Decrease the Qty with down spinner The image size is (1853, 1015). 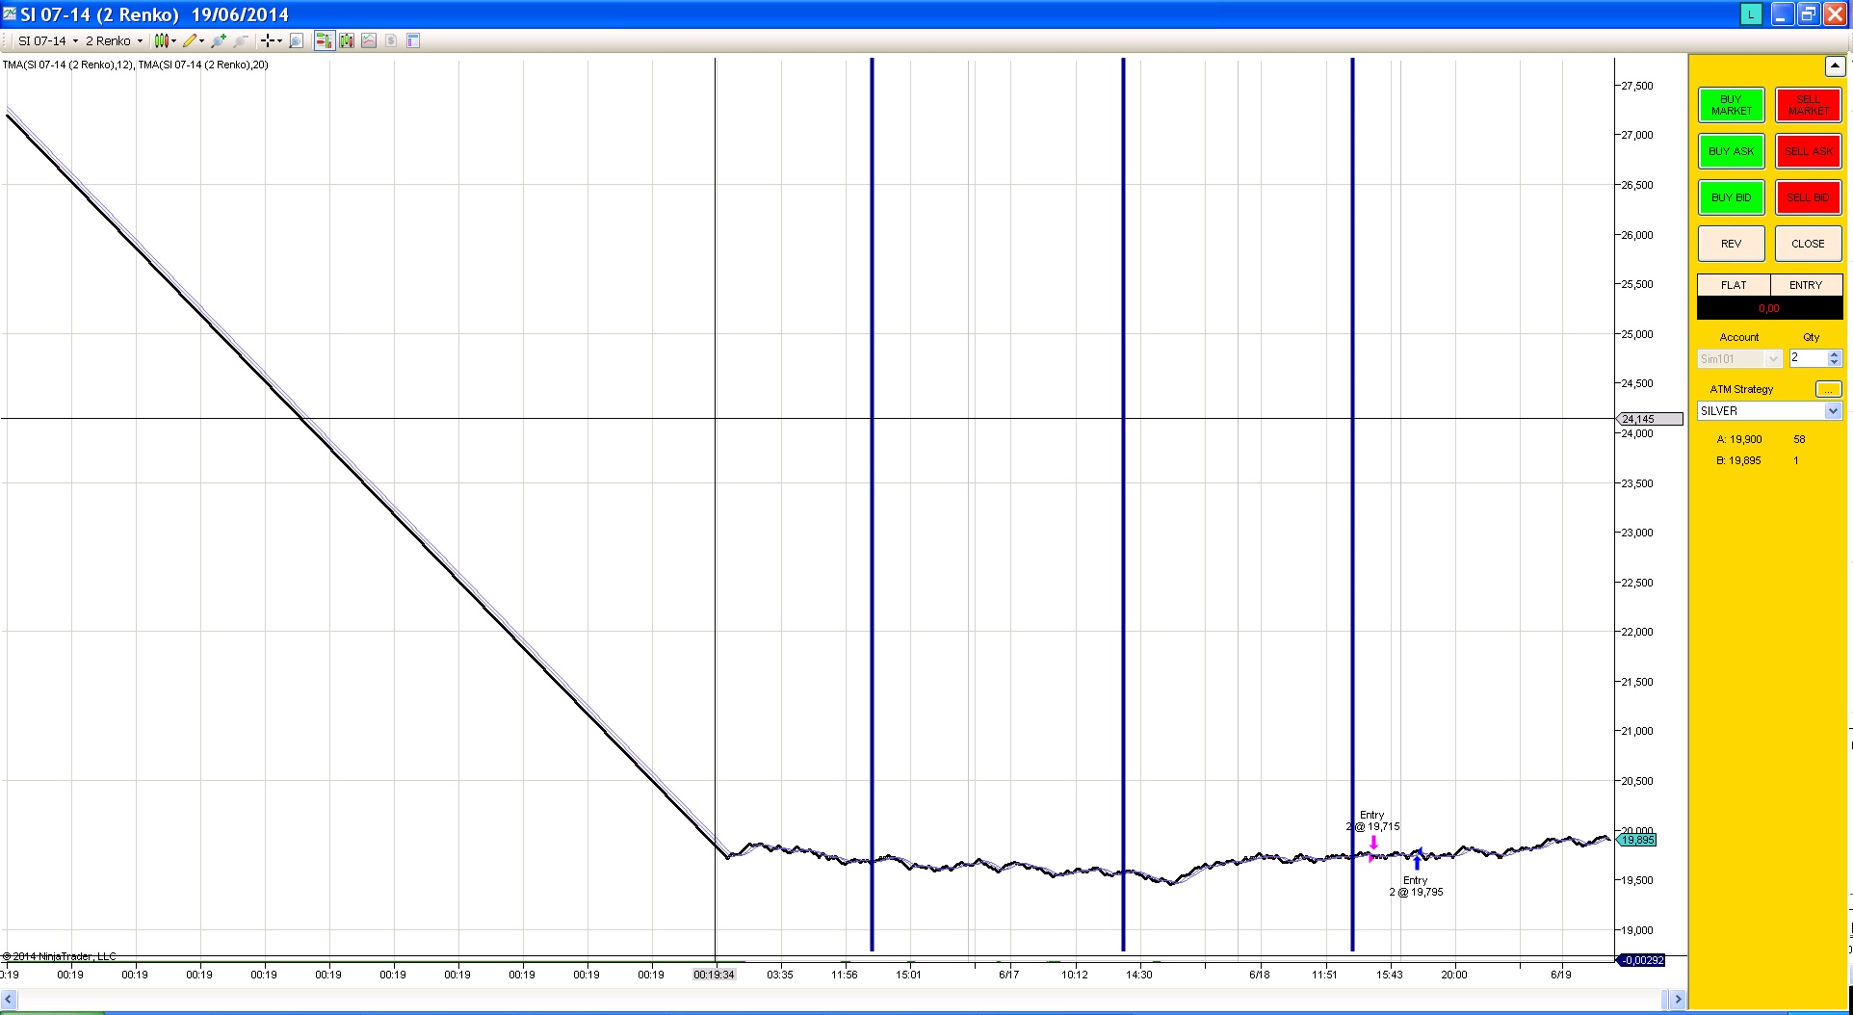coord(1834,363)
